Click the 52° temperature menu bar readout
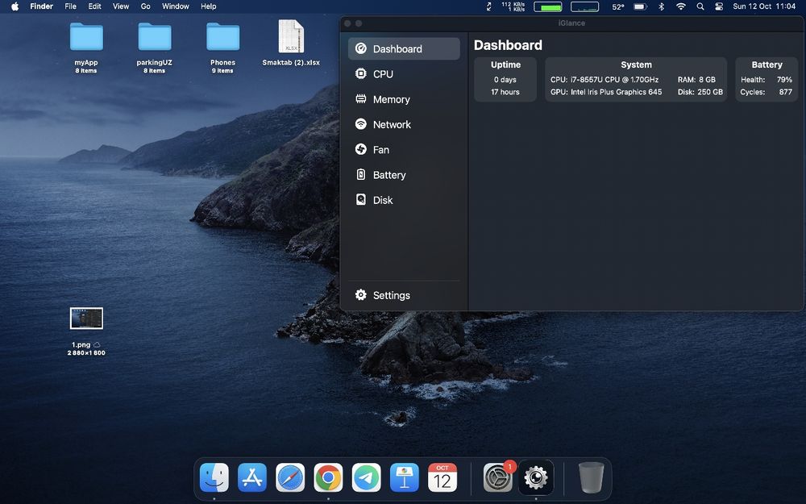The image size is (806, 504). click(618, 6)
